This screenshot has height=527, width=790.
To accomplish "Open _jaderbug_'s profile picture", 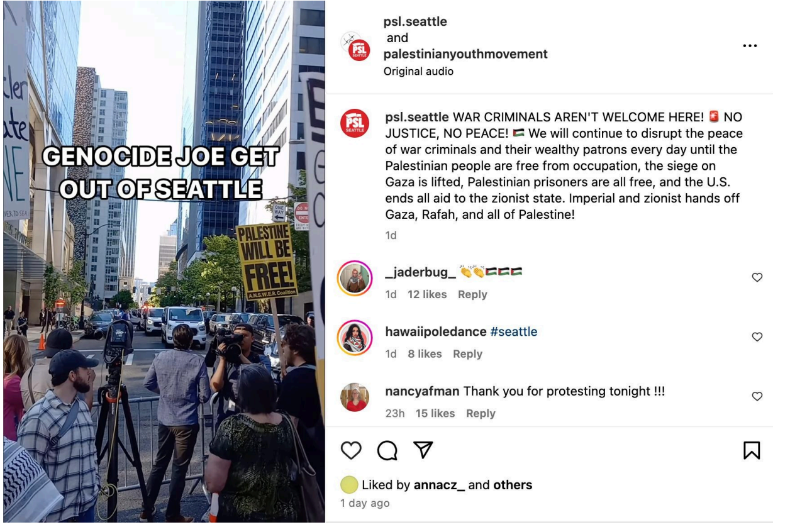I will click(355, 278).
